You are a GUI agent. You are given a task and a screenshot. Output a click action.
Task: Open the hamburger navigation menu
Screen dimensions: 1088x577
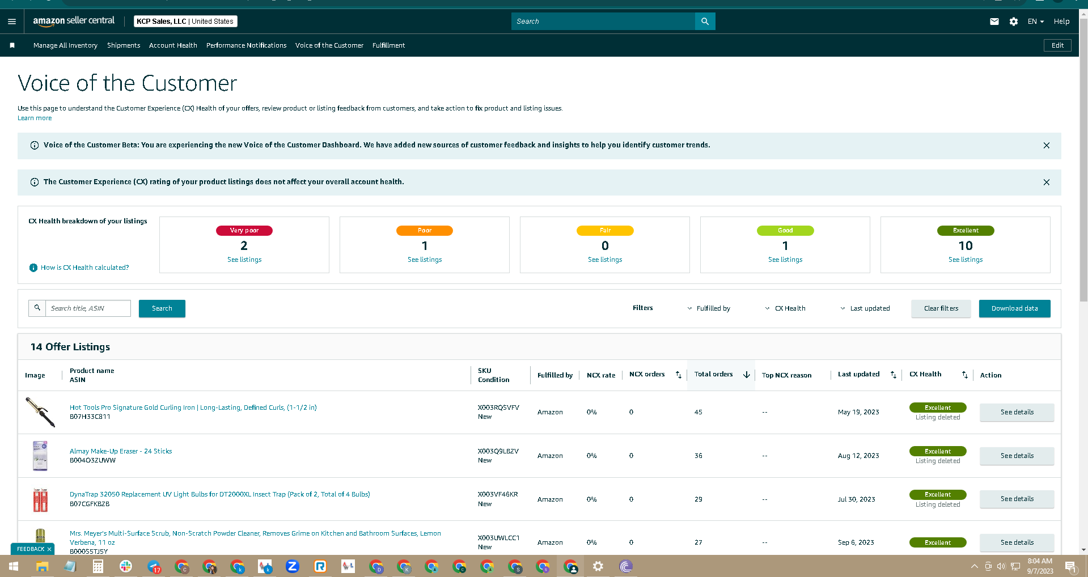12,22
